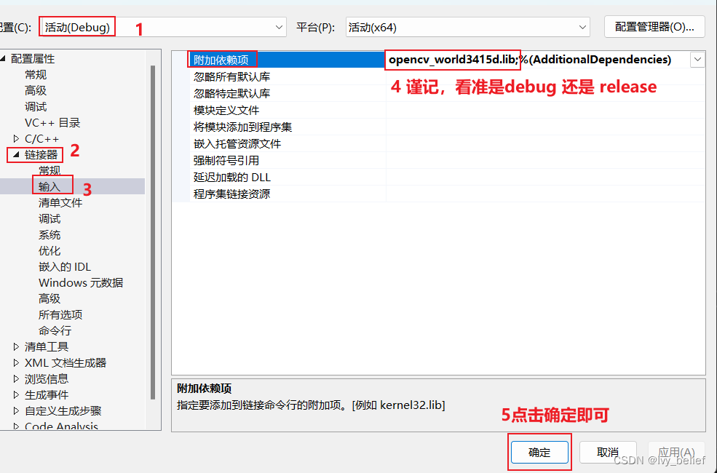Viewport: 717px width, 473px height.
Task: Expand the 浏览信息 node
Action: (x=16, y=378)
